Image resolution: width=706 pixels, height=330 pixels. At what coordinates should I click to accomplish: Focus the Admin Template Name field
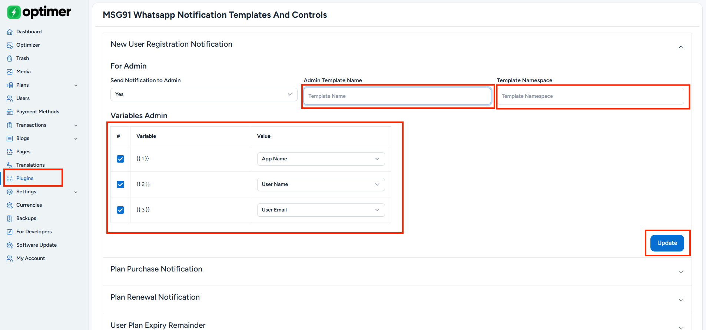pyautogui.click(x=397, y=96)
